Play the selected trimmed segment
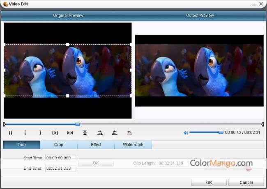 [55, 133]
